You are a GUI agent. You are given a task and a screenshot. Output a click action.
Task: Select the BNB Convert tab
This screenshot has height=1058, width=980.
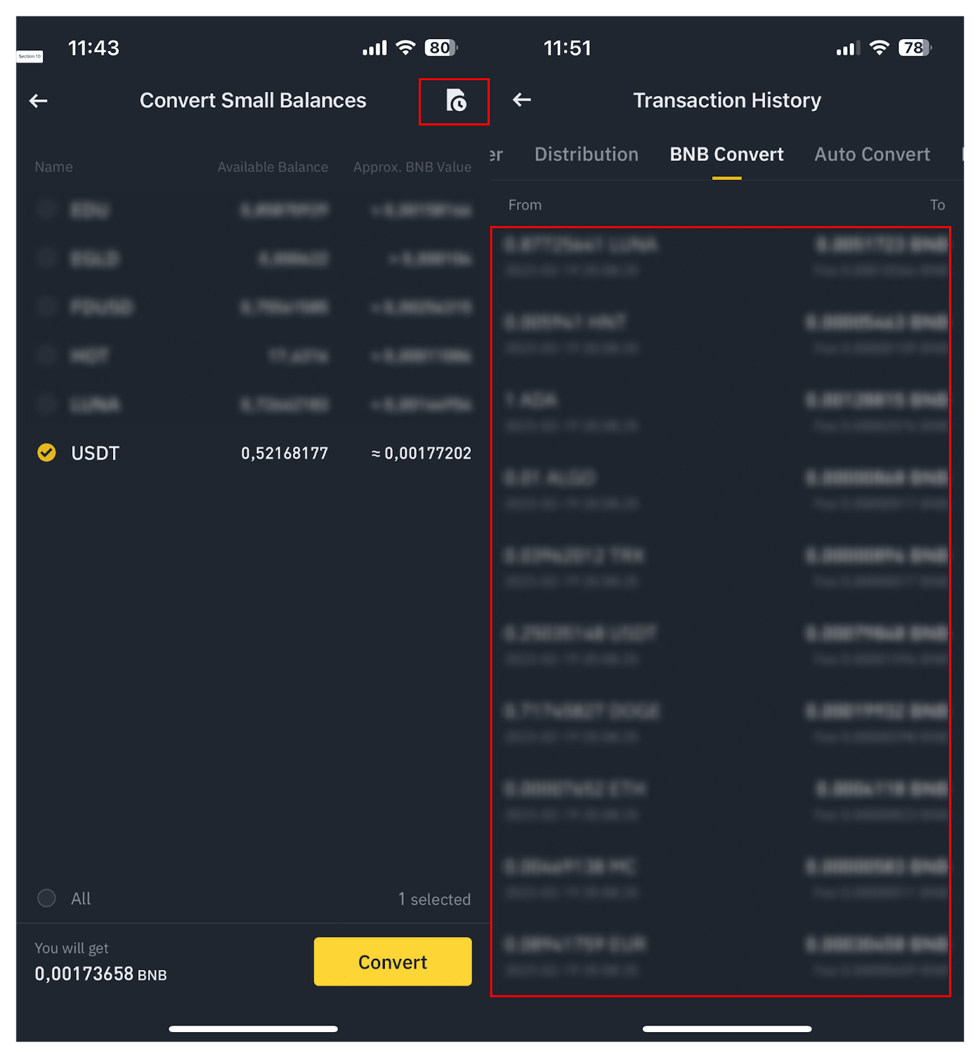click(x=726, y=154)
